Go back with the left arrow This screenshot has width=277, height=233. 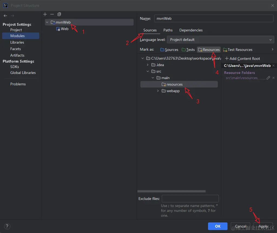(x=5, y=16)
